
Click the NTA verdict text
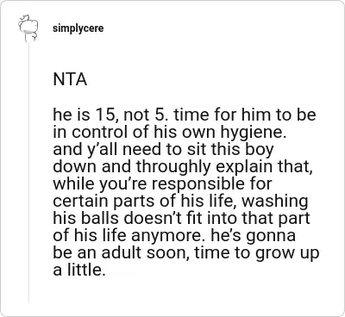(70, 79)
